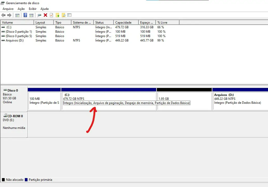Click the disk connect/rescan toolbar icon
Image resolution: width=268 pixels, height=187 pixels.
pos(39,15)
